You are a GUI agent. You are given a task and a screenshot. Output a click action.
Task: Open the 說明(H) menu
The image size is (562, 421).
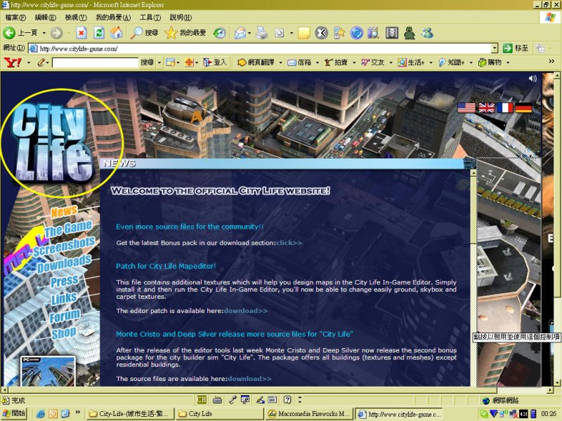click(181, 17)
